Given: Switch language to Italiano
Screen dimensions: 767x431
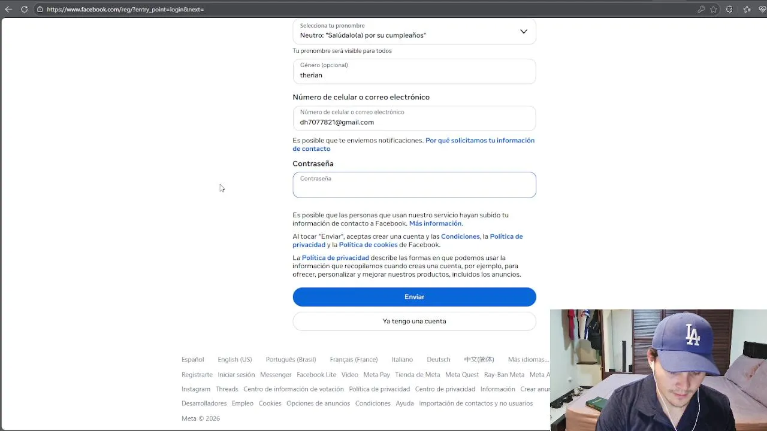Looking at the screenshot, I should [402, 360].
